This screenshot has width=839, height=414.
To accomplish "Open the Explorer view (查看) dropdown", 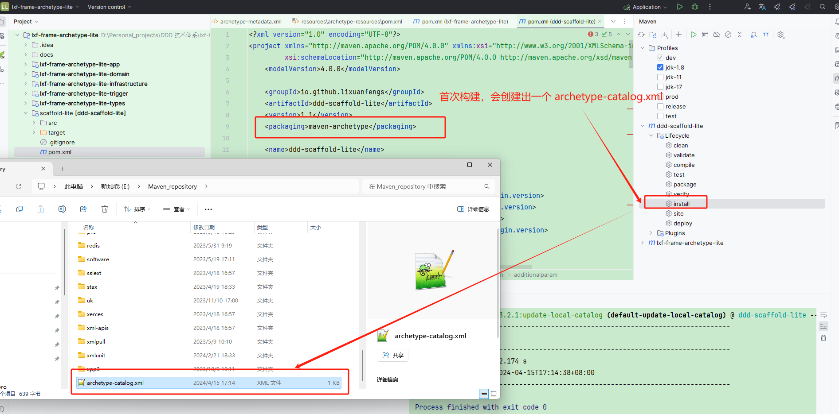I will pyautogui.click(x=176, y=209).
